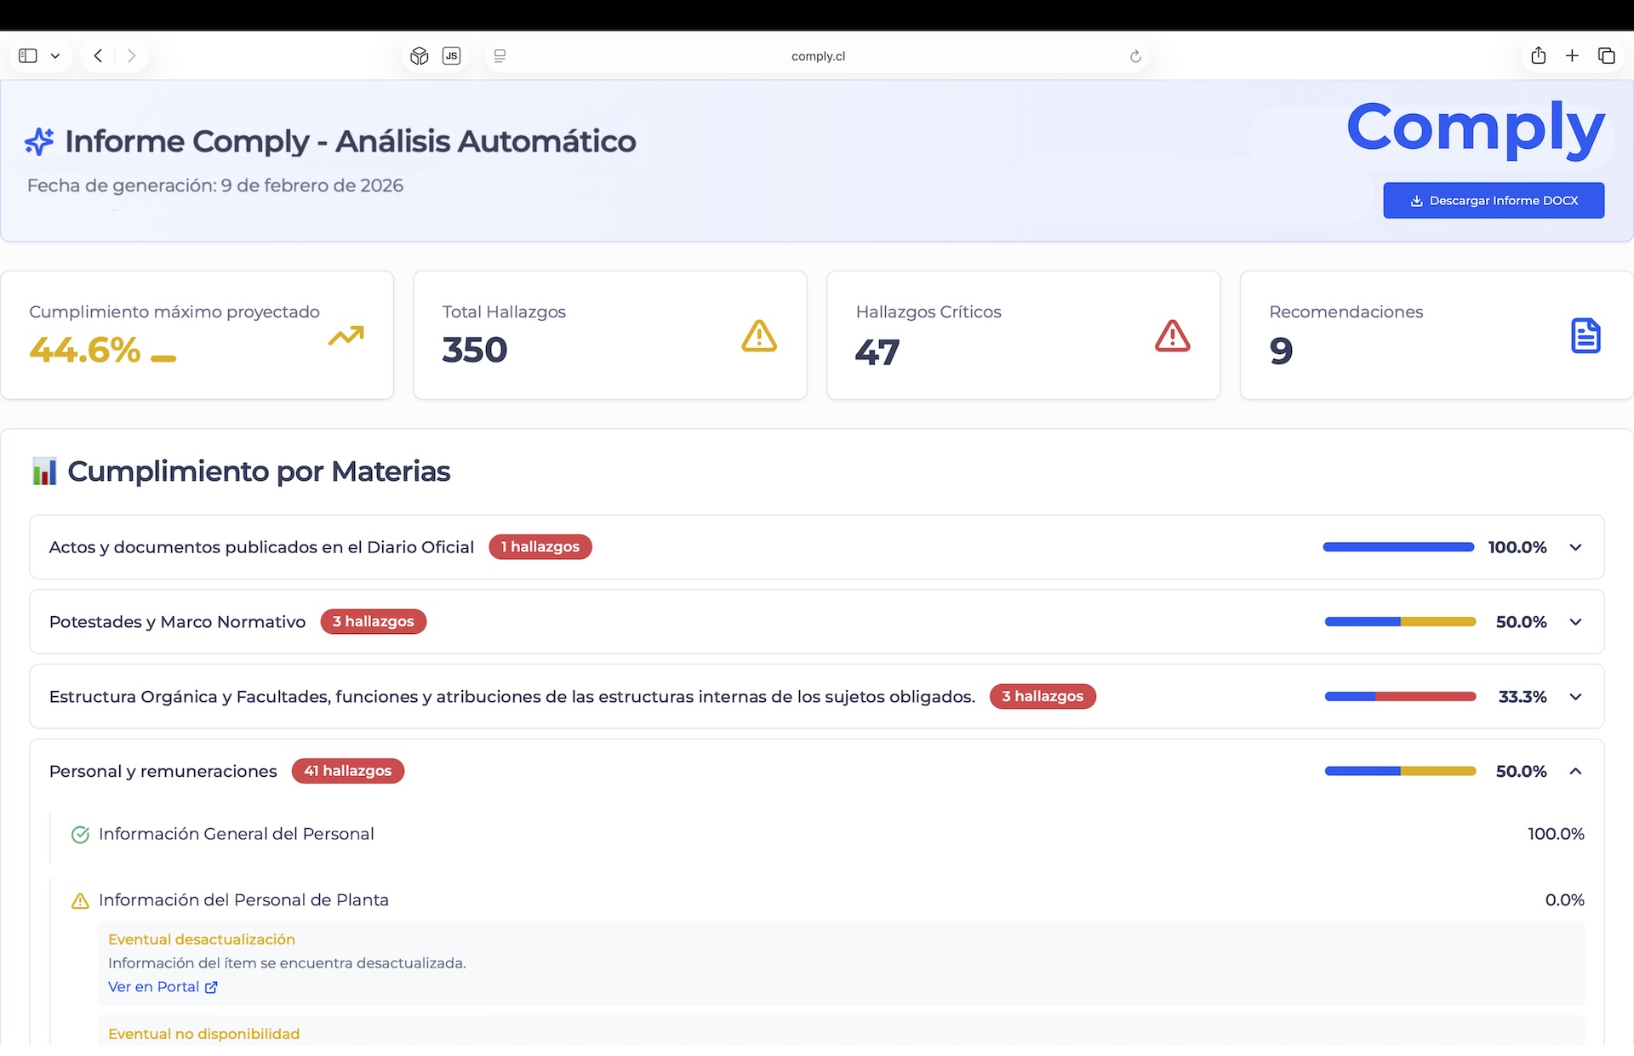Go back with the browser back arrow
The image size is (1634, 1056).
(x=99, y=56)
